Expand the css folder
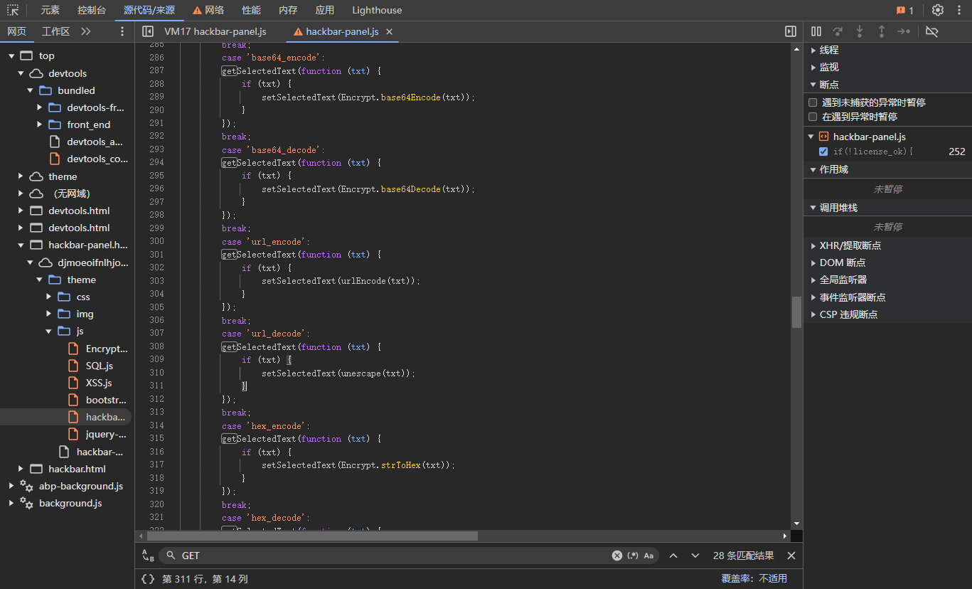 pos(50,297)
